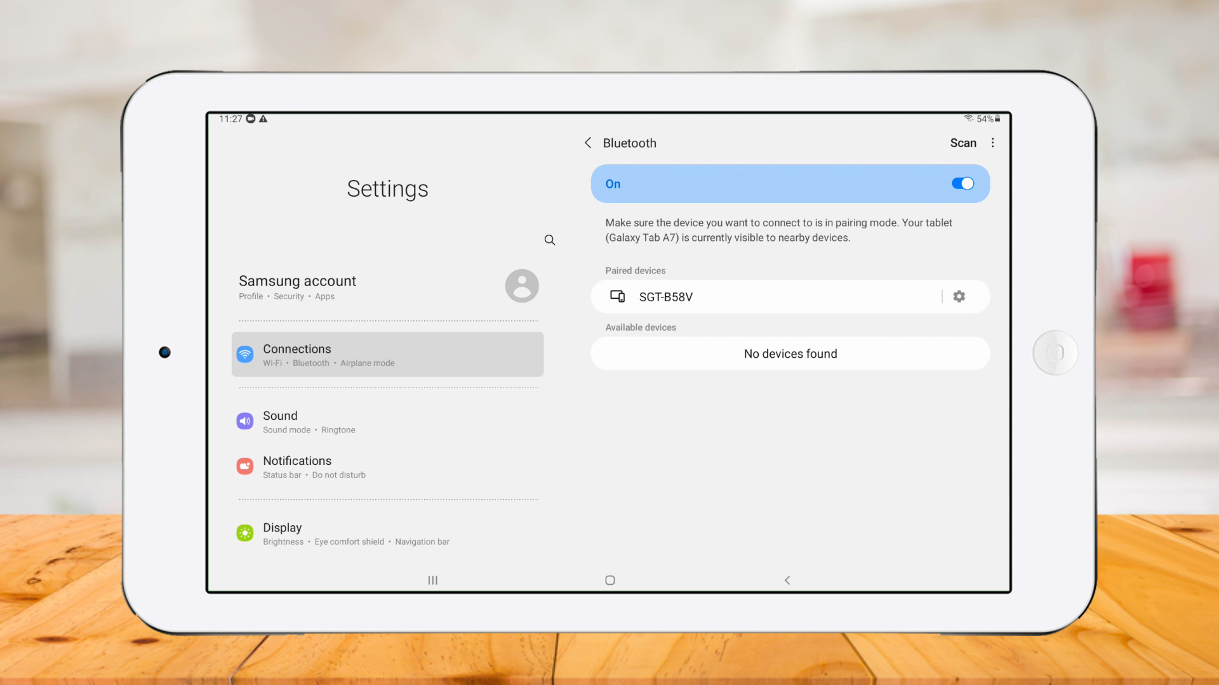Viewport: 1219px width, 685px height.
Task: Click the Notifications red icon
Action: point(245,466)
